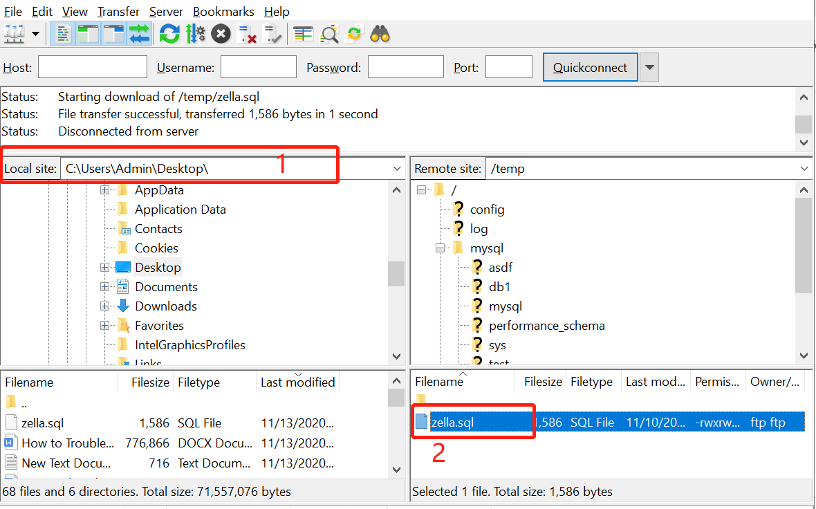Toggle processing of transfer queue
Viewport: 816px width, 509px height.
pos(196,33)
